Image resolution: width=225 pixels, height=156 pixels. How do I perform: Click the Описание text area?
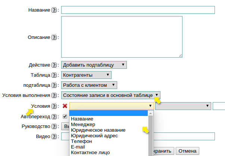pyautogui.click(x=122, y=37)
